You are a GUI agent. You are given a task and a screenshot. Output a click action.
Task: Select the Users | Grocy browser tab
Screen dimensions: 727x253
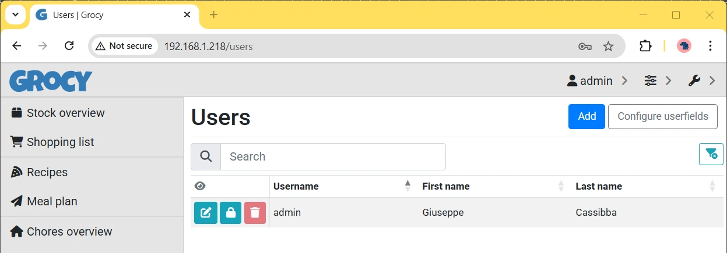click(x=114, y=15)
